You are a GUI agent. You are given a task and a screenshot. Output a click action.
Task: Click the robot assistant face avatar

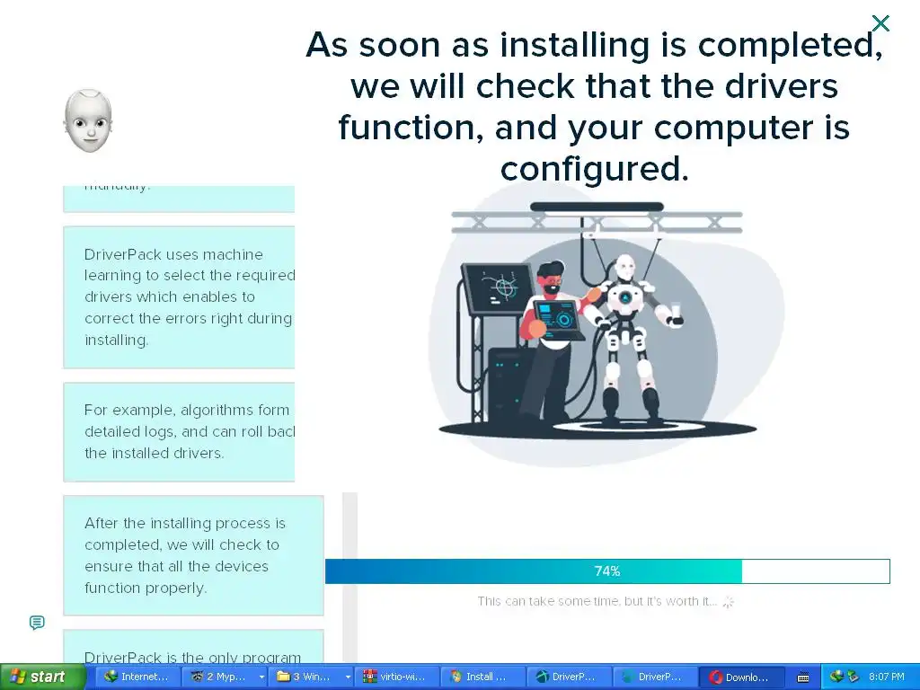coord(88,121)
